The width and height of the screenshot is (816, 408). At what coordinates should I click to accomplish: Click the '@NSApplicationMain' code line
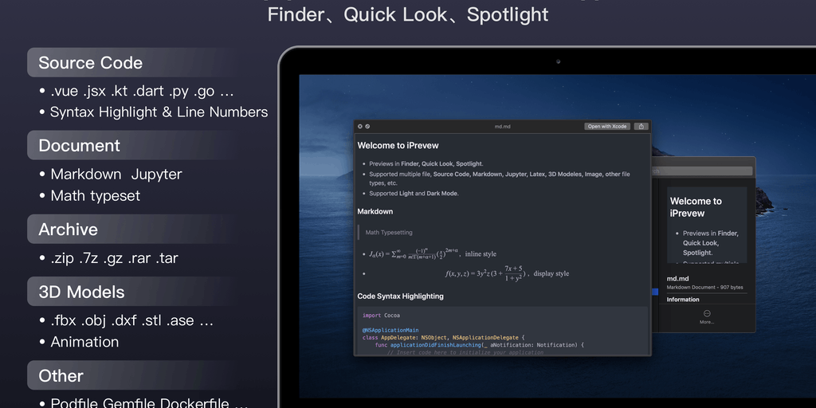point(390,330)
